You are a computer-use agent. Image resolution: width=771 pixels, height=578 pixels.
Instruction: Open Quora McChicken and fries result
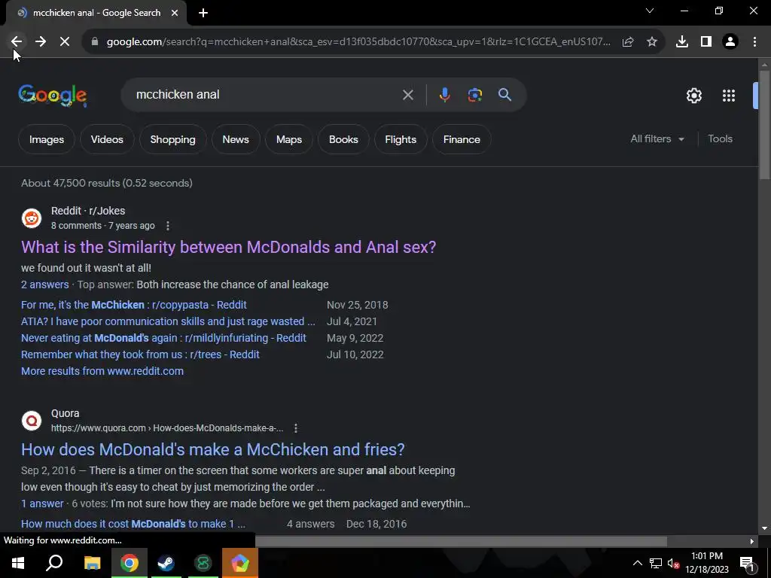[x=213, y=450]
